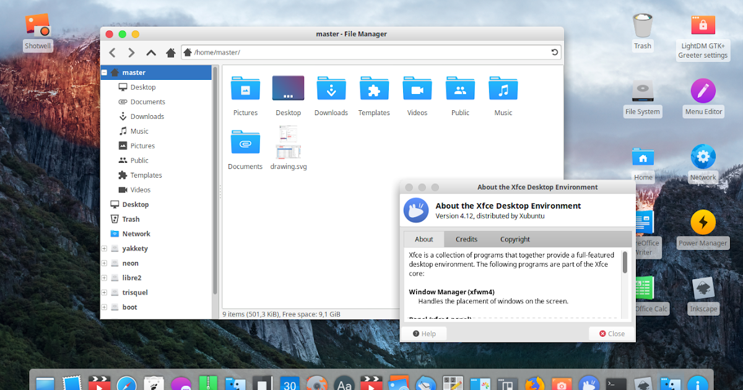Click the Xfce mouse logo in About dialog

point(416,210)
